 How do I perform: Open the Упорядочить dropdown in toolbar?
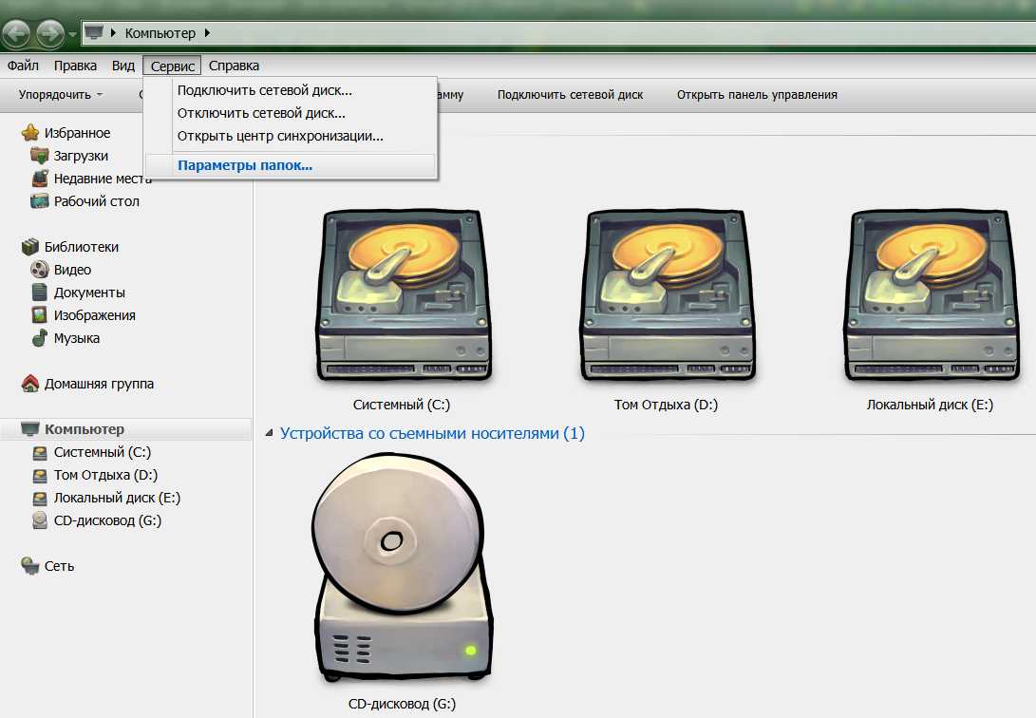[60, 95]
